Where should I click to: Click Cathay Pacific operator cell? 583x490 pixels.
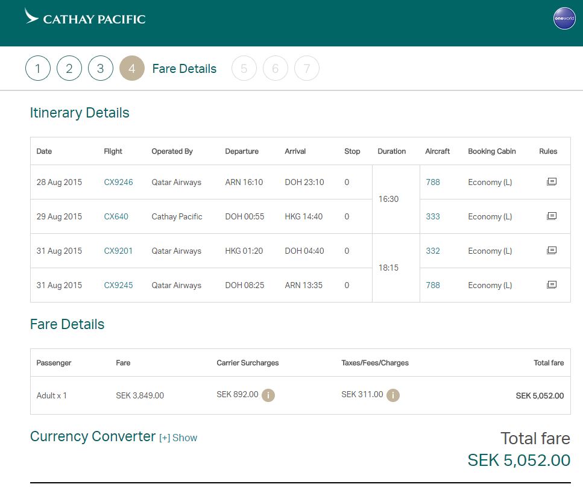177,216
